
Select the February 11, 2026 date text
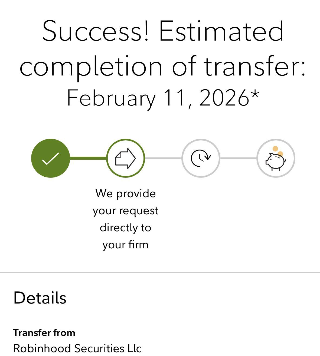[x=163, y=98]
